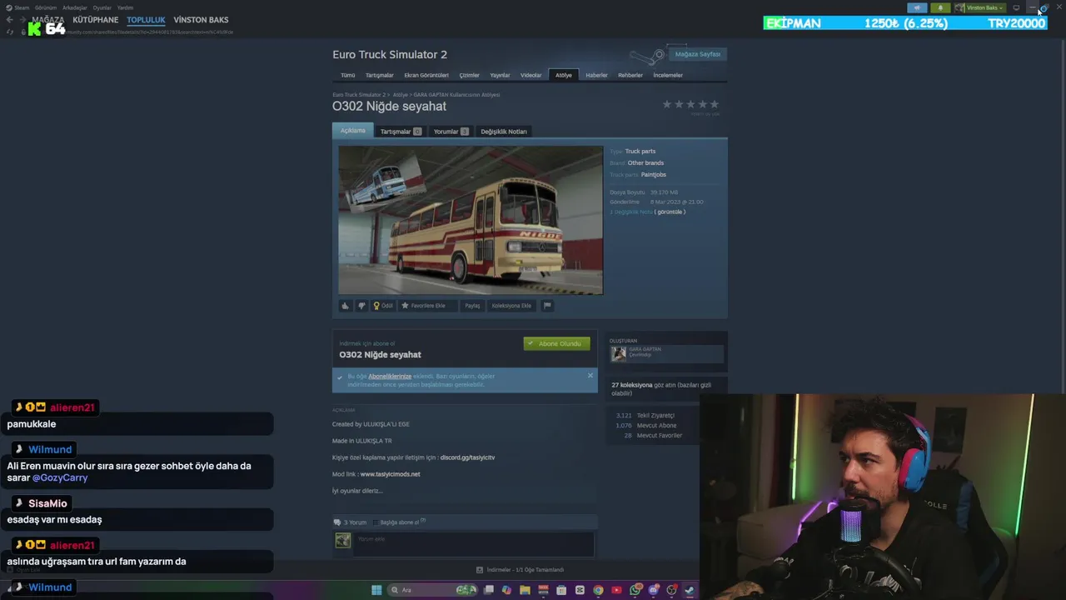Open TOPLULUK in Steam navigation

146,20
